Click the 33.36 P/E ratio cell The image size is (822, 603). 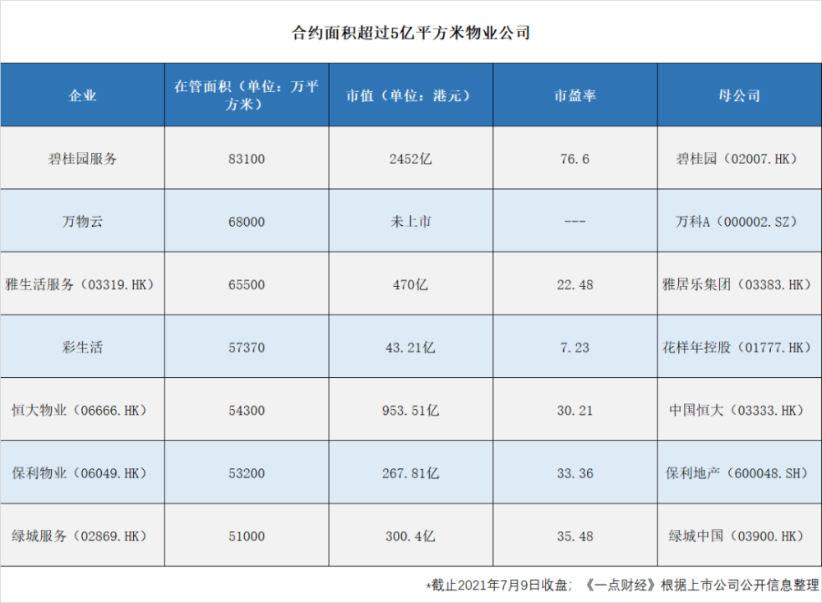pyautogui.click(x=575, y=473)
